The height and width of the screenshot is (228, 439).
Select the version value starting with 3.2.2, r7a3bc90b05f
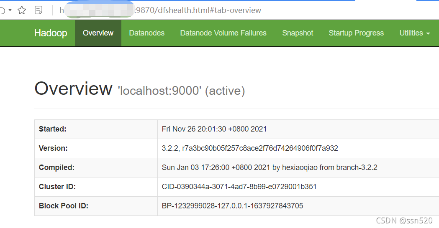pyautogui.click(x=250, y=148)
